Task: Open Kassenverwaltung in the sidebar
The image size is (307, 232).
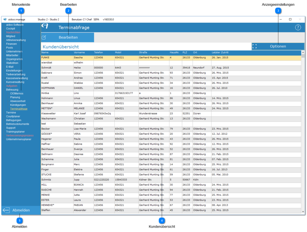Action: pyautogui.click(x=17, y=78)
